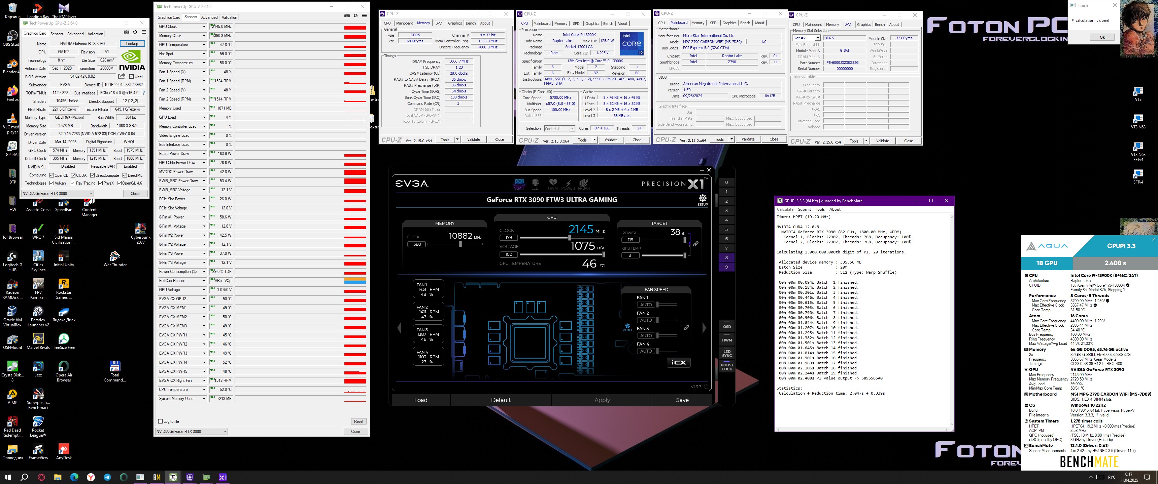Click OK in the Finish dialog
The width and height of the screenshot is (1158, 484).
1102,37
